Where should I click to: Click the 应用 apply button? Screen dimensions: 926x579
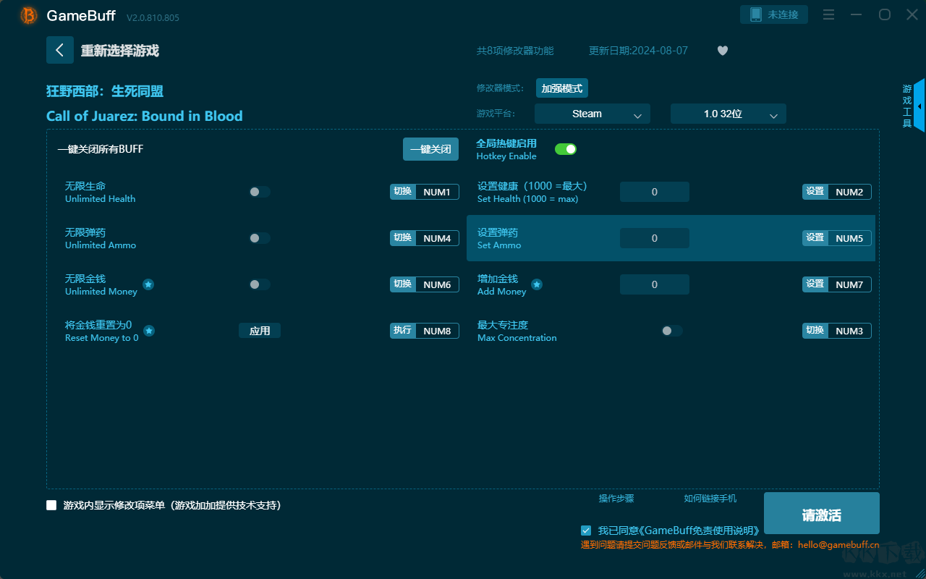point(260,331)
